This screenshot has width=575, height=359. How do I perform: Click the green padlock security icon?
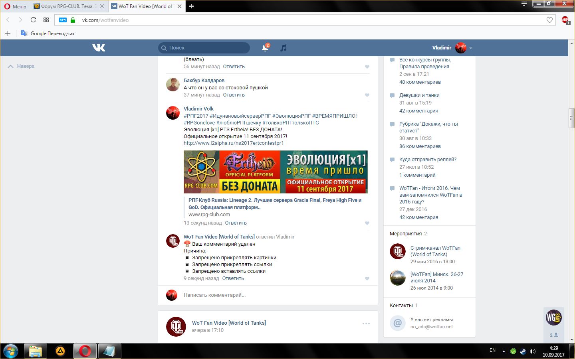tap(73, 20)
